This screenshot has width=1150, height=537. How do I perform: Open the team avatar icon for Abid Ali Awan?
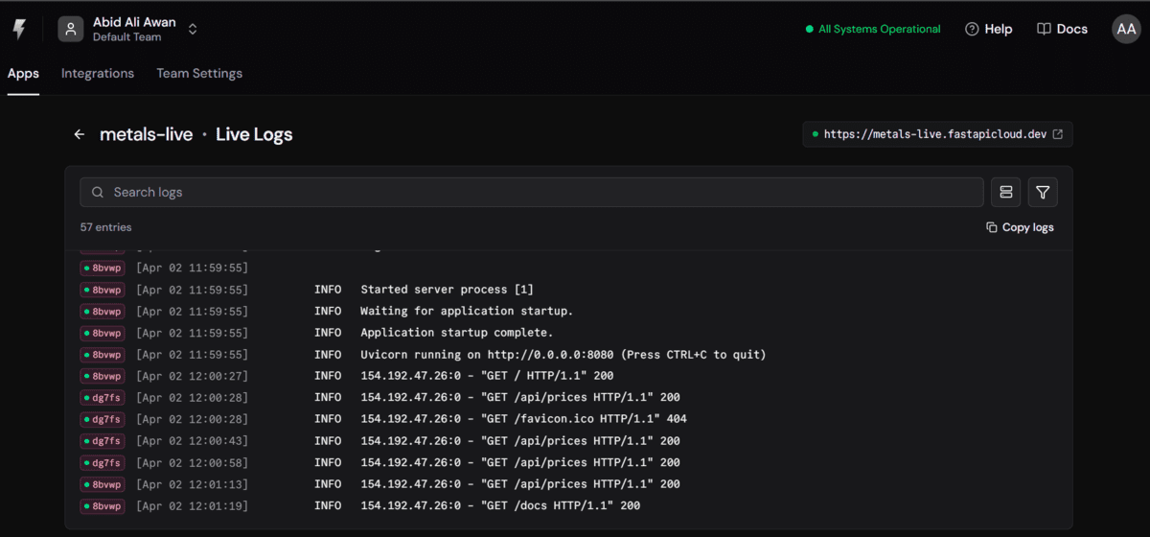coord(71,30)
